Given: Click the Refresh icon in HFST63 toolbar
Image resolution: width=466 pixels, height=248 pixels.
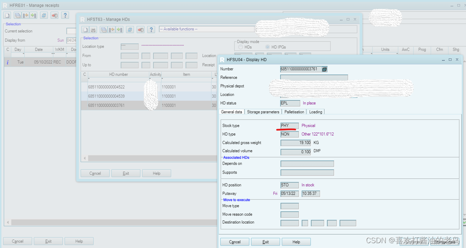Looking at the screenshot, I should pos(130,30).
